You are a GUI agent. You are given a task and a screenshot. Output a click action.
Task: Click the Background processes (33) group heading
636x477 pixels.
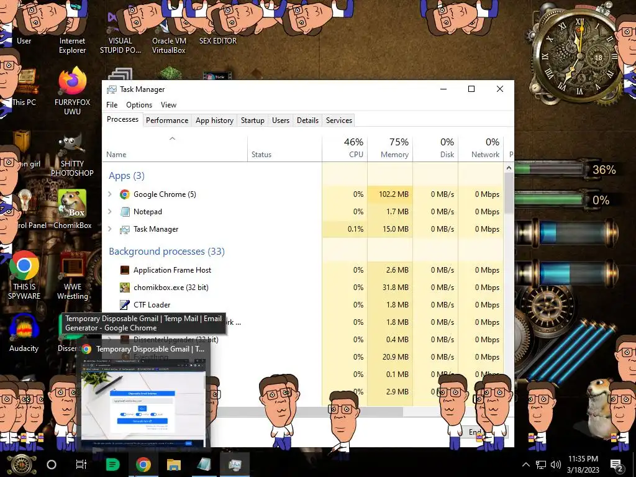coord(166,252)
